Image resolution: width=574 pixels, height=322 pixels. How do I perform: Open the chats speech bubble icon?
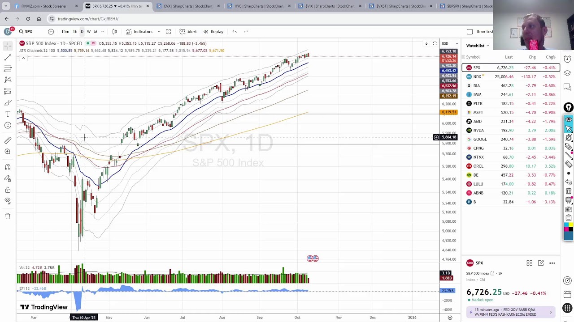pos(567,87)
